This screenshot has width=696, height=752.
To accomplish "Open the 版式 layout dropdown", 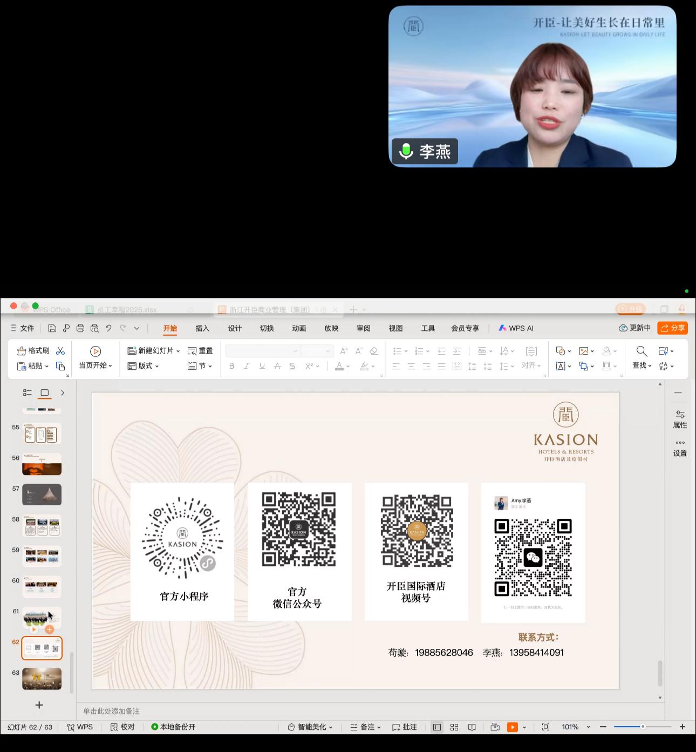I will (144, 366).
